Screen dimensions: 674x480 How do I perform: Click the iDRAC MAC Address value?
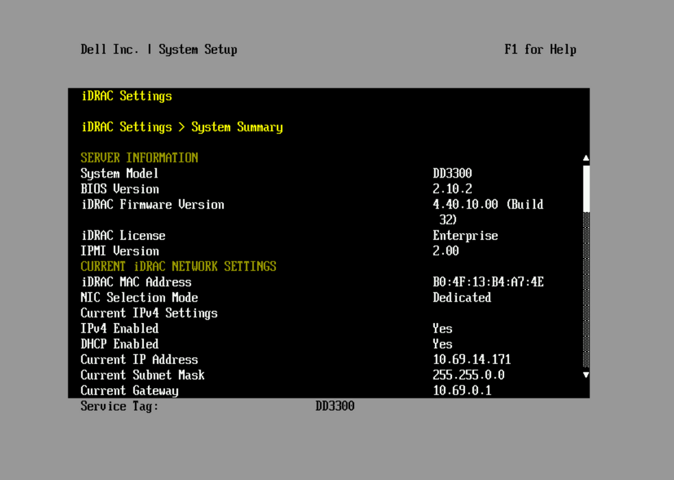click(x=488, y=282)
